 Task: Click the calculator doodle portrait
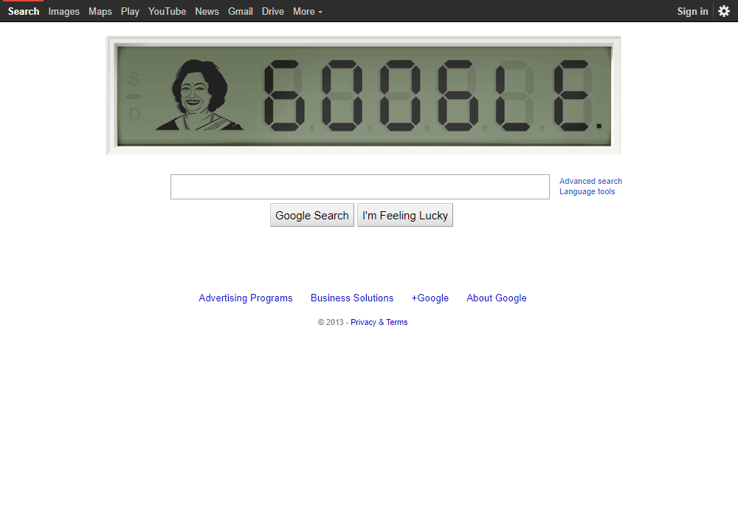pyautogui.click(x=199, y=95)
